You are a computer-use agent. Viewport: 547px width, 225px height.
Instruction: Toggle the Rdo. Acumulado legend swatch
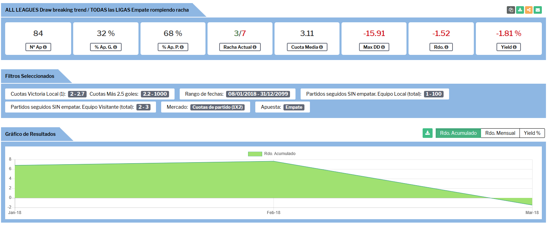[x=255, y=154]
